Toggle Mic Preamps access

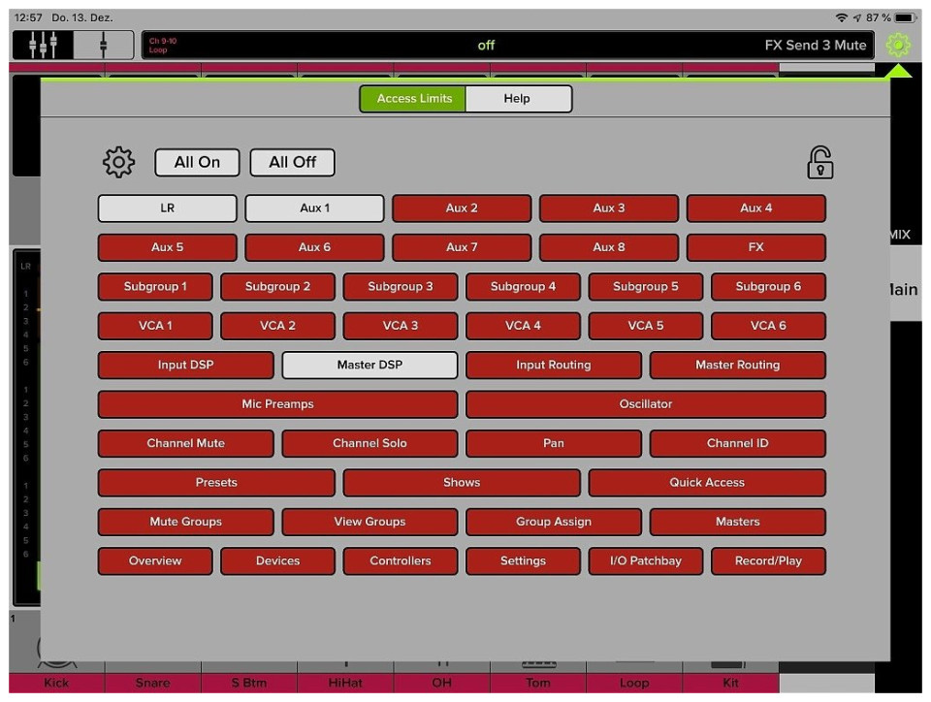pos(277,404)
